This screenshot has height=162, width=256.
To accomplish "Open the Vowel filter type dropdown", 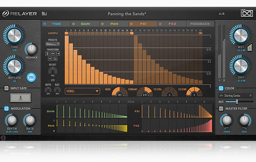I will tap(82, 91).
